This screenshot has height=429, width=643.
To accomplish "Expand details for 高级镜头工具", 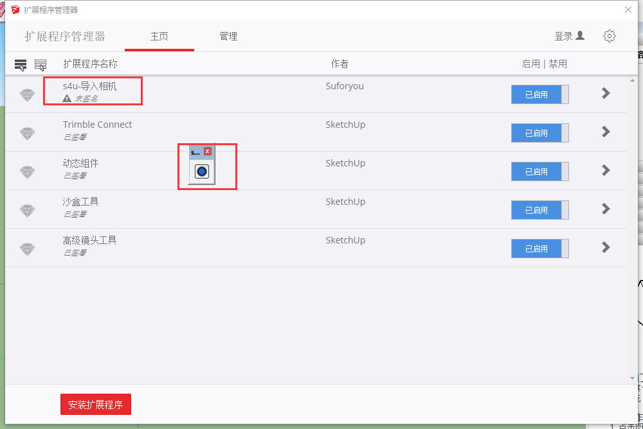I will [x=606, y=247].
